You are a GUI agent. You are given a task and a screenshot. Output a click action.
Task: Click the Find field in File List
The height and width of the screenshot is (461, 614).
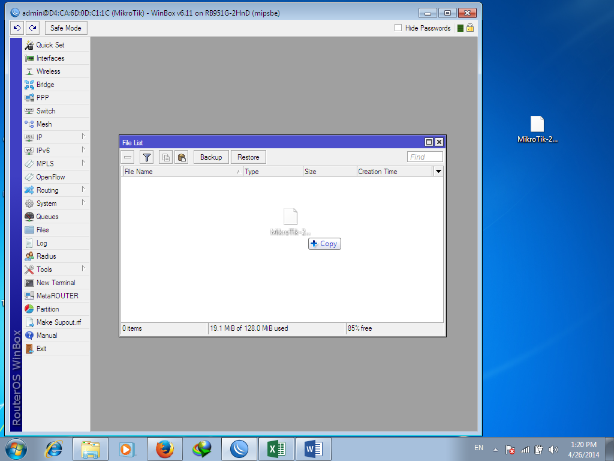(425, 157)
